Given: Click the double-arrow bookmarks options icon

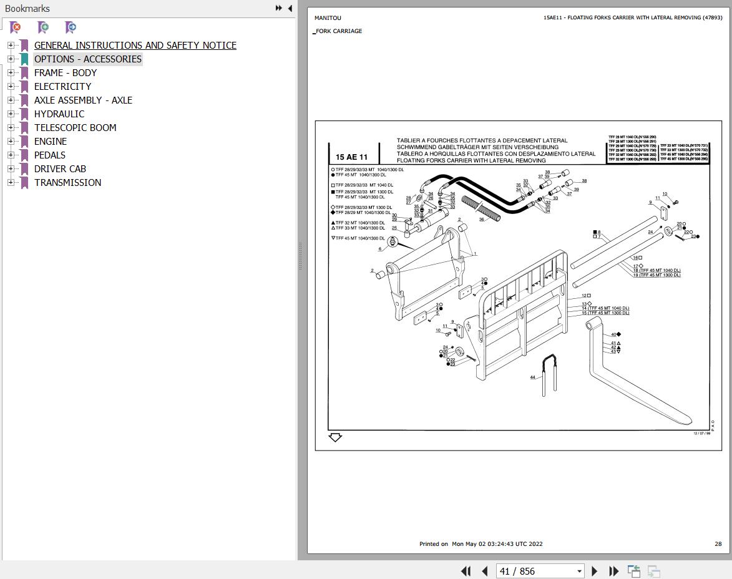Looking at the screenshot, I should [279, 8].
